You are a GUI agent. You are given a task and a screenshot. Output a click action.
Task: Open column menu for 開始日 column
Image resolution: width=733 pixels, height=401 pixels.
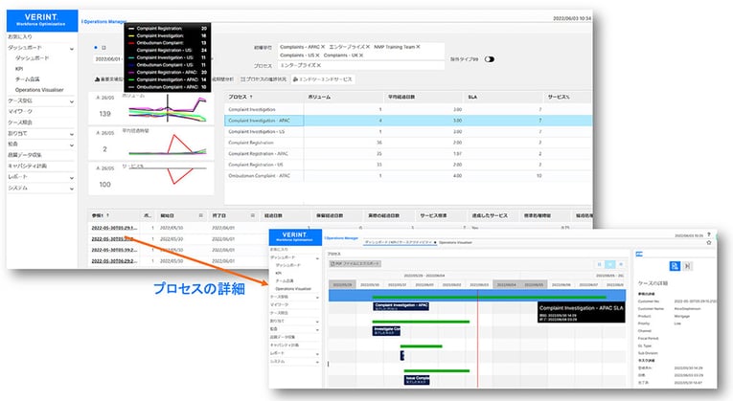click(x=200, y=215)
